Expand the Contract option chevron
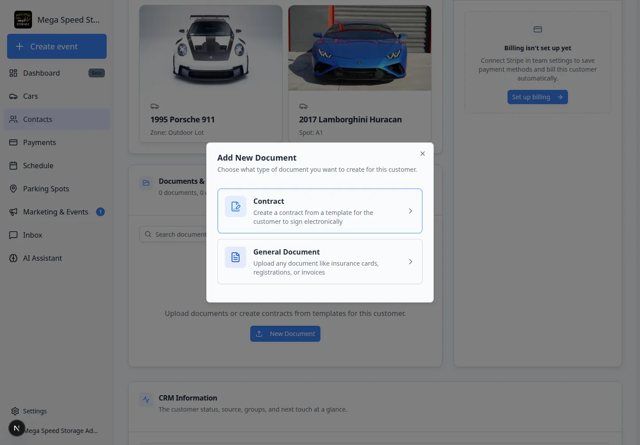The height and width of the screenshot is (445, 640). coord(410,211)
